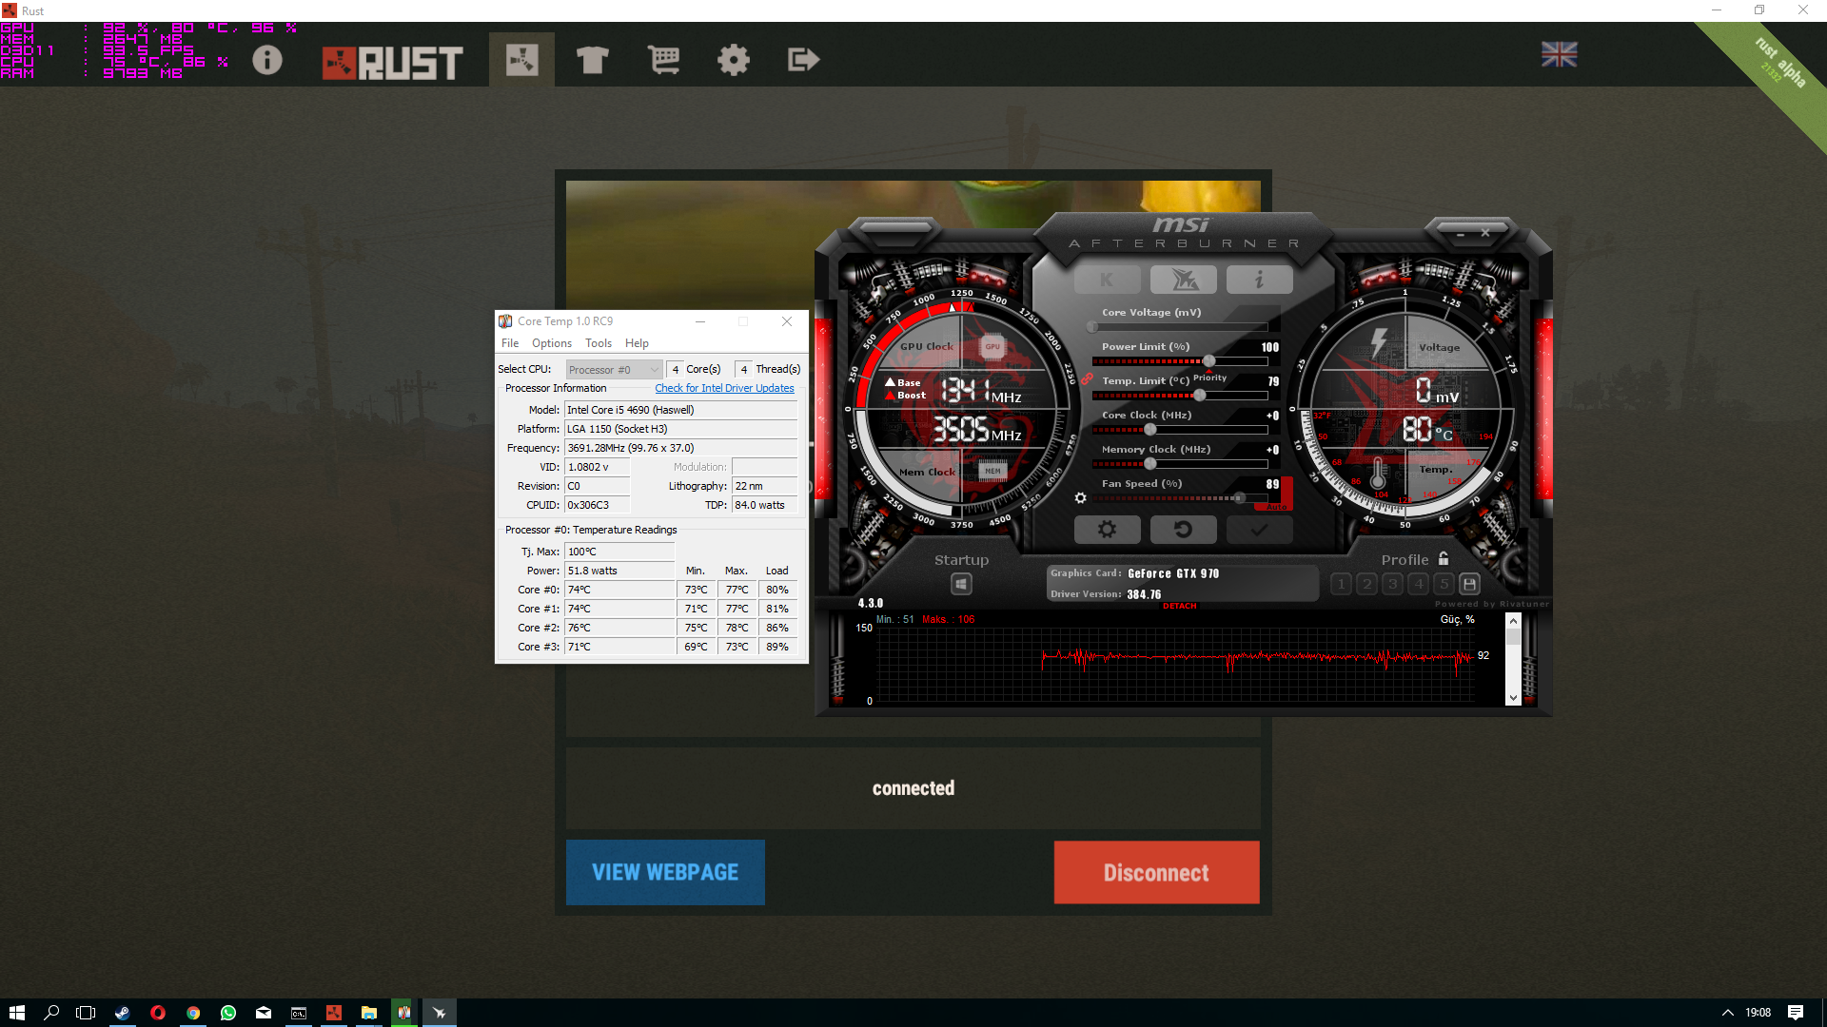Open the Rust item store cart icon

pyautogui.click(x=663, y=60)
